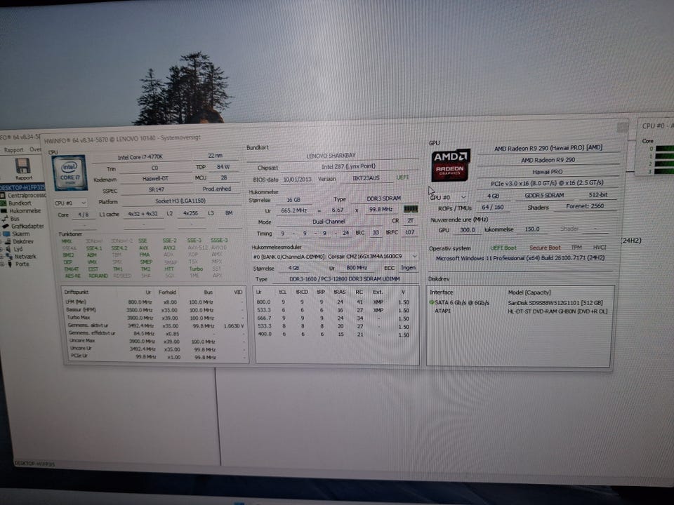Click AMD Radeon R9 290 (Hawaii PRO) [AMD] field
The height and width of the screenshot is (505, 674).
tap(548, 148)
